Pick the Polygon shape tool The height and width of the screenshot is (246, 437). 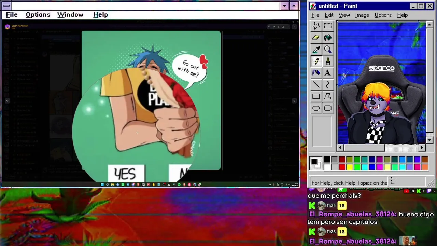point(328,96)
